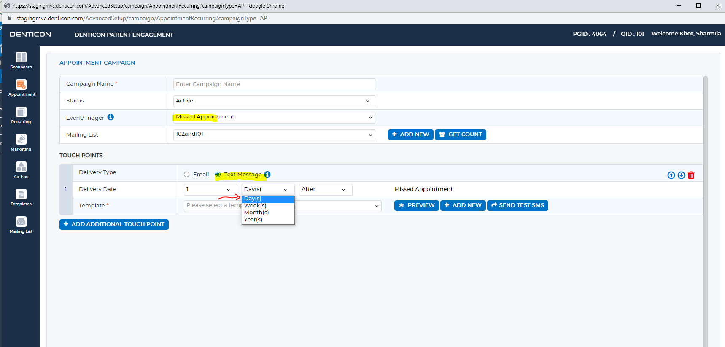Click the 'DENTICON PATIENT ENGAGEMENT' title
The width and height of the screenshot is (725, 347).
[x=124, y=35]
